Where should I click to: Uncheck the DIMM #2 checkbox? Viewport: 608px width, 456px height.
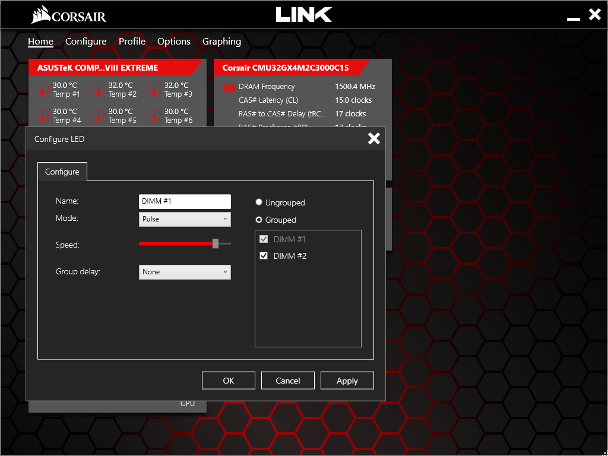tap(264, 256)
